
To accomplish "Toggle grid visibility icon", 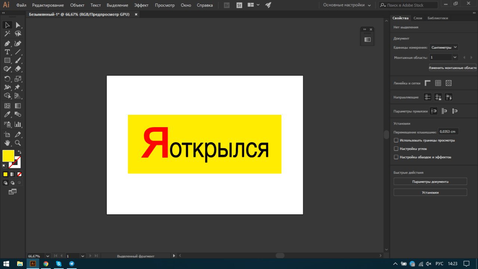I will pos(438,83).
